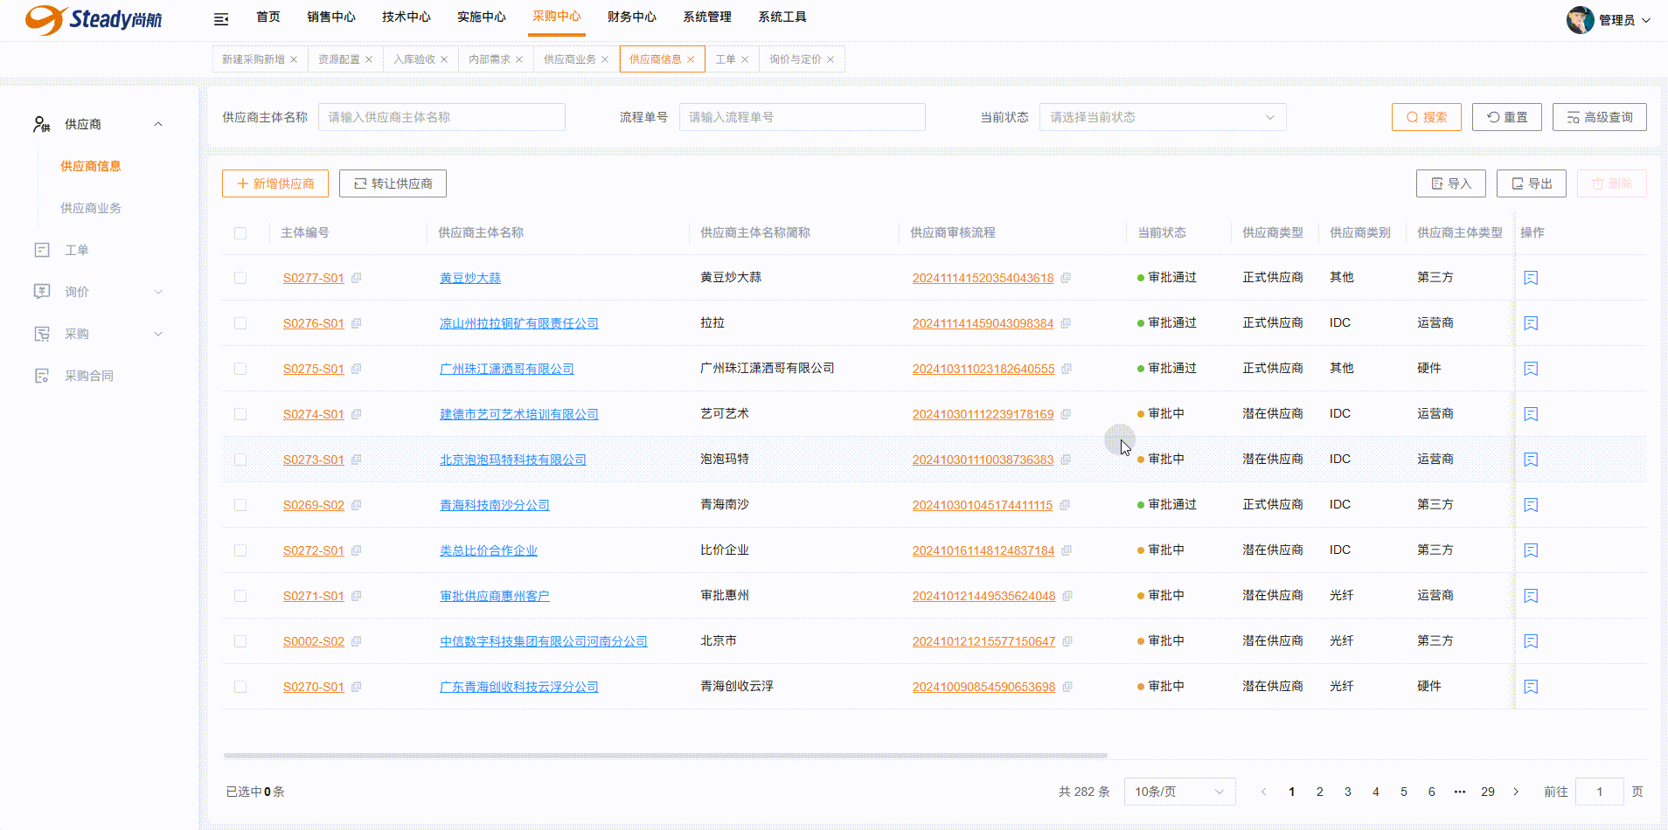Check the row S0272-S01 checkbox
The width and height of the screenshot is (1668, 830).
click(240, 550)
